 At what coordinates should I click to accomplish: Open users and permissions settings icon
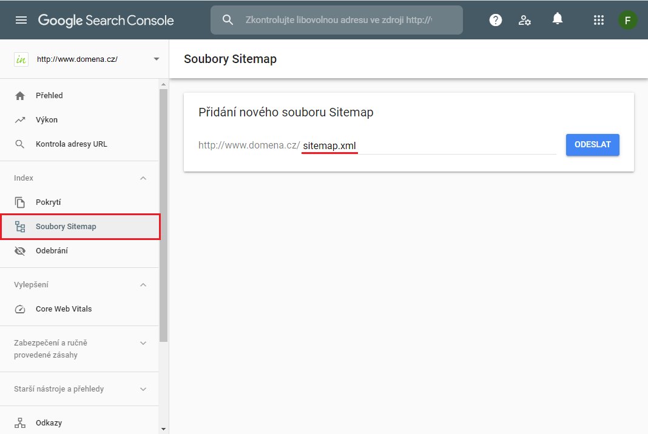(x=525, y=20)
